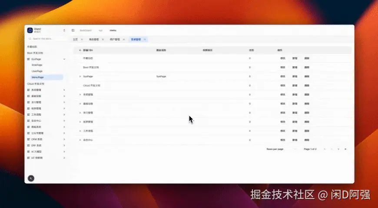378x208 pixels.
Task: Click SysPage in the route name column
Action: point(161,76)
